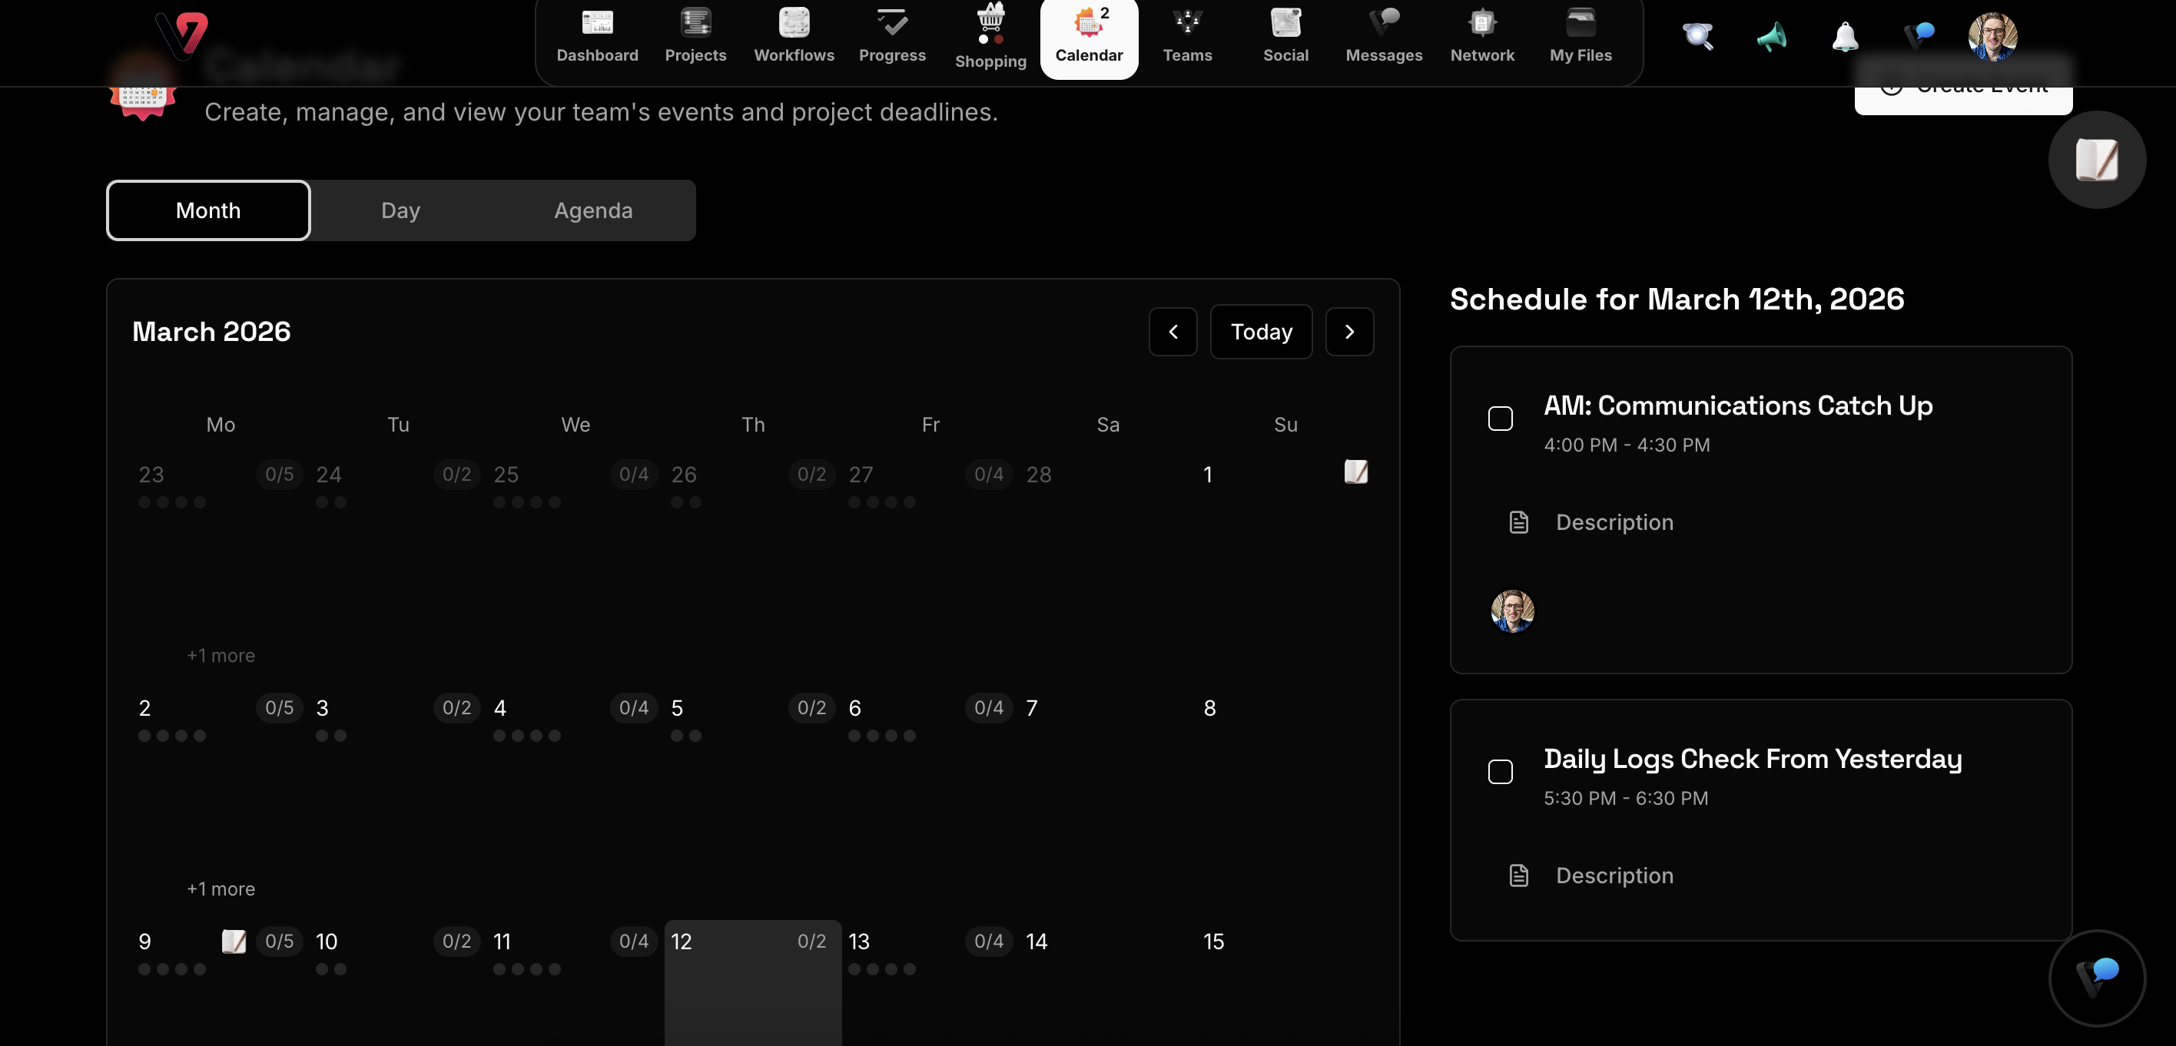Screen dimensions: 2176x1046
Task: Select March 13 date cell
Action: click(930, 983)
